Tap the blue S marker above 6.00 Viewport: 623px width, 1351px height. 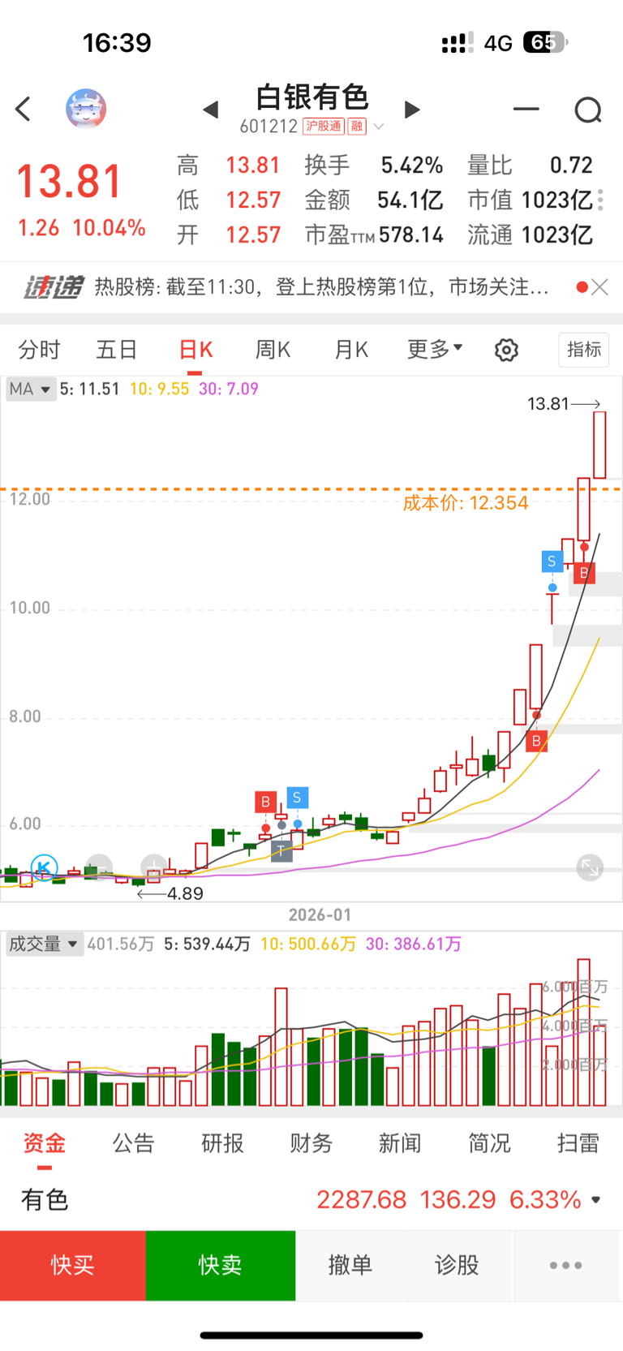pos(297,798)
